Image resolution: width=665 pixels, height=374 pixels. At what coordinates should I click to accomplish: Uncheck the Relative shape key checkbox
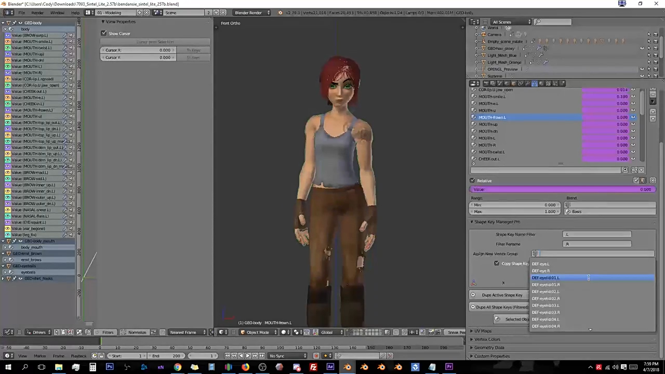point(472,181)
